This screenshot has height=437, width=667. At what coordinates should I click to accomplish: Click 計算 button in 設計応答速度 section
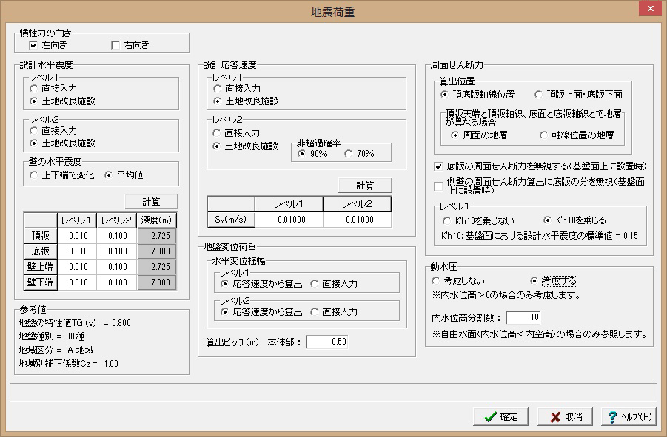[x=365, y=186]
